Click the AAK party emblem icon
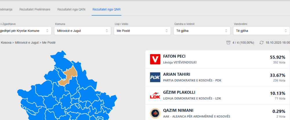The image size is (290, 120). tap(155, 113)
